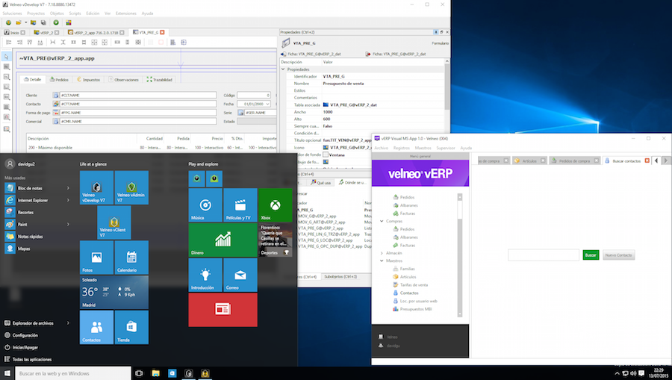Viewport: 672px width, 380px height.
Task: Open the Películas y TV tile
Action: (x=240, y=205)
